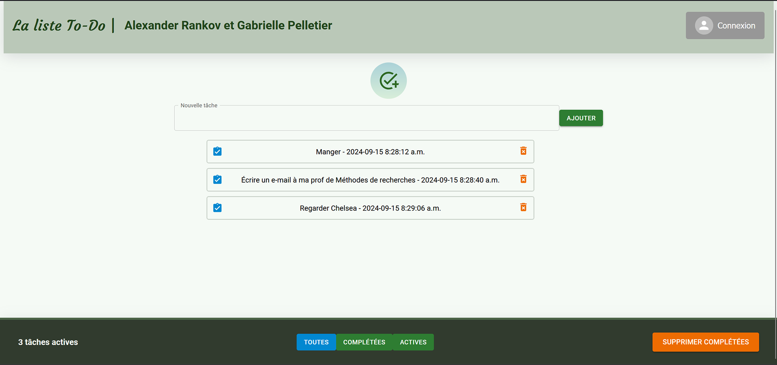Select the Manger task text

[x=370, y=152]
